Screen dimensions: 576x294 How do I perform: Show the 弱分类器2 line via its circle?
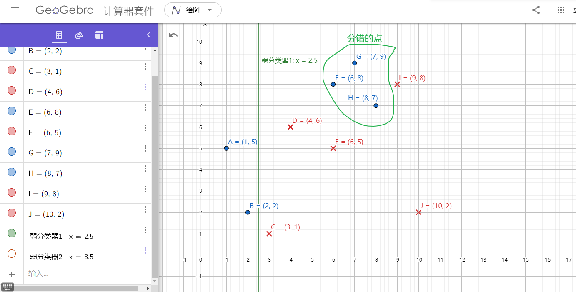pos(12,254)
